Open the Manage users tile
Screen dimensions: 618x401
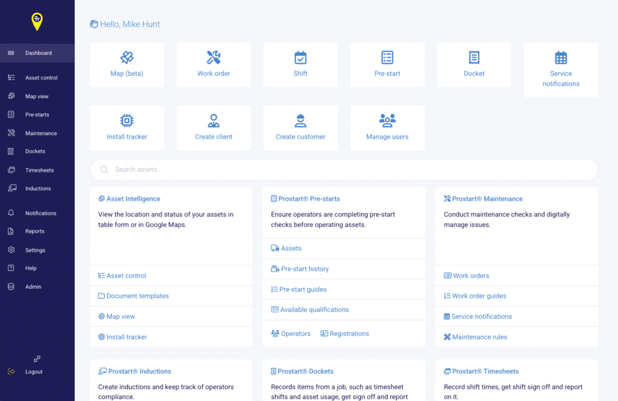tap(387, 128)
